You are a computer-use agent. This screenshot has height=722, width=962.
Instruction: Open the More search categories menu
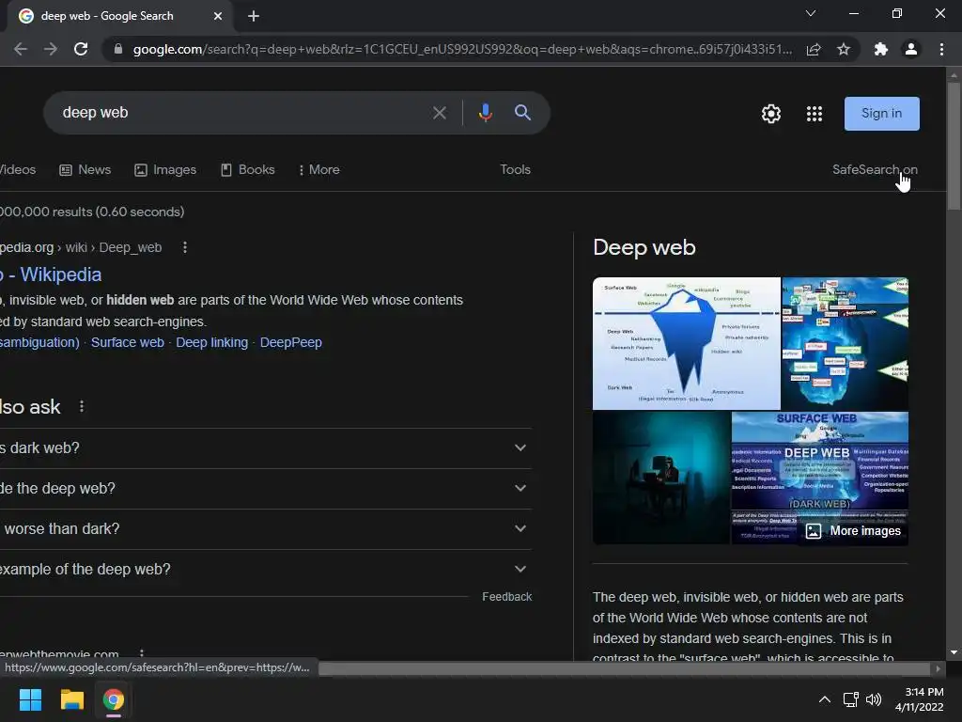pyautogui.click(x=319, y=169)
